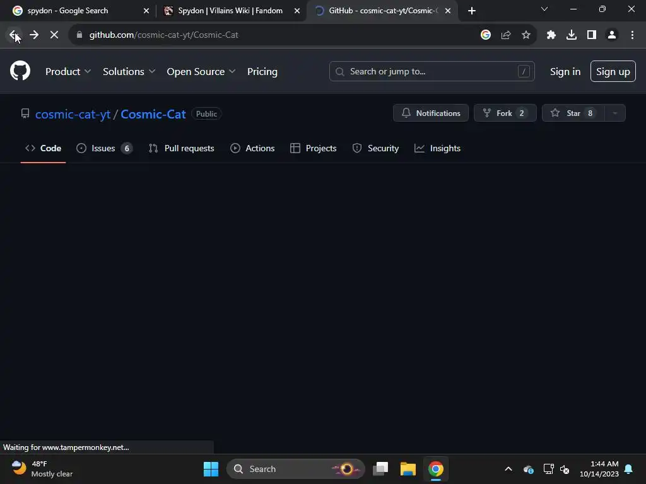The height and width of the screenshot is (484, 646).
Task: Open Chrome downloads icon
Action: click(x=572, y=35)
